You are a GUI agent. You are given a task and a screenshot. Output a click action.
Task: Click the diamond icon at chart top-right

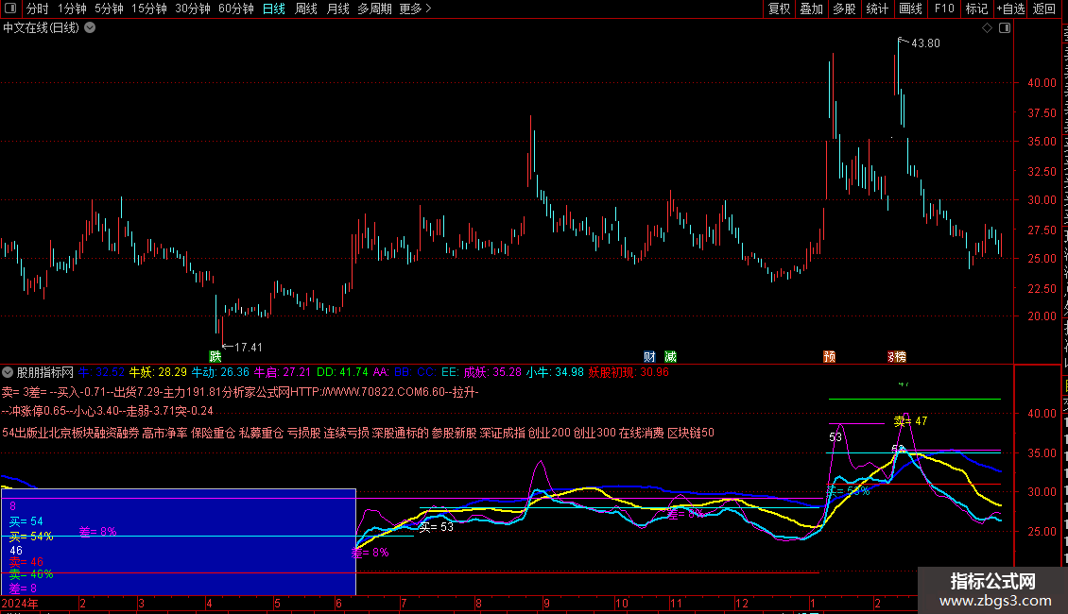coord(987,28)
